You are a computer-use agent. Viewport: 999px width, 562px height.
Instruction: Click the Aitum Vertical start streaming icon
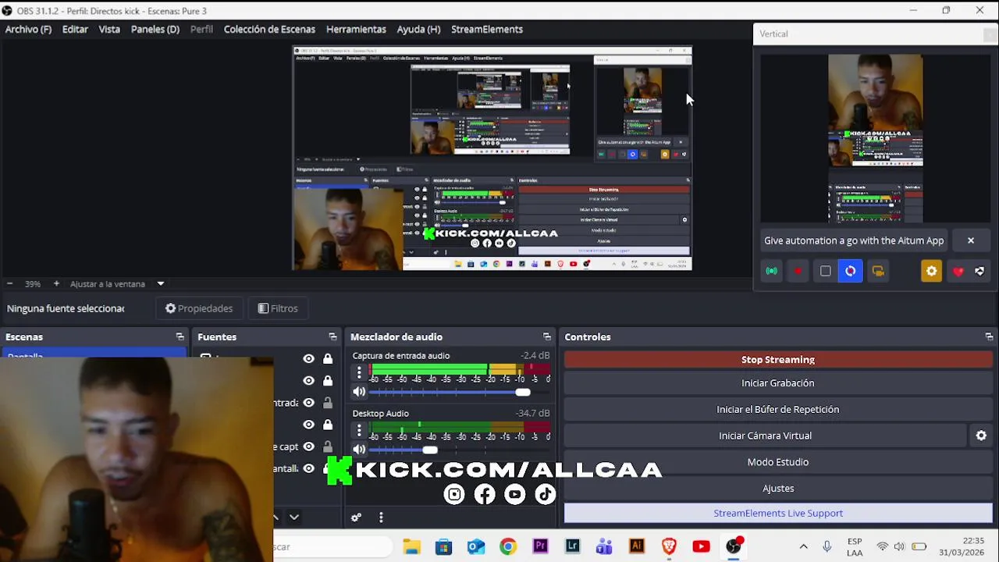click(x=771, y=271)
